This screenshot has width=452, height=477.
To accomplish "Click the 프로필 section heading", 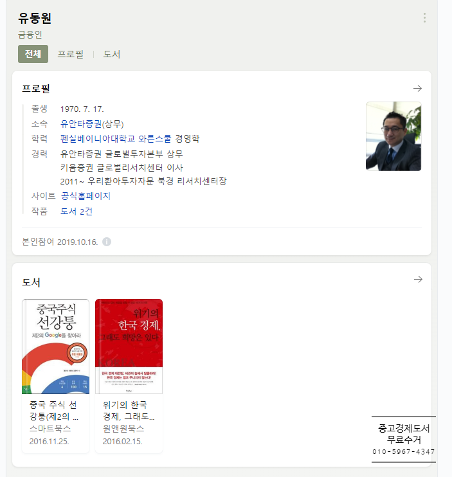I will click(35, 89).
